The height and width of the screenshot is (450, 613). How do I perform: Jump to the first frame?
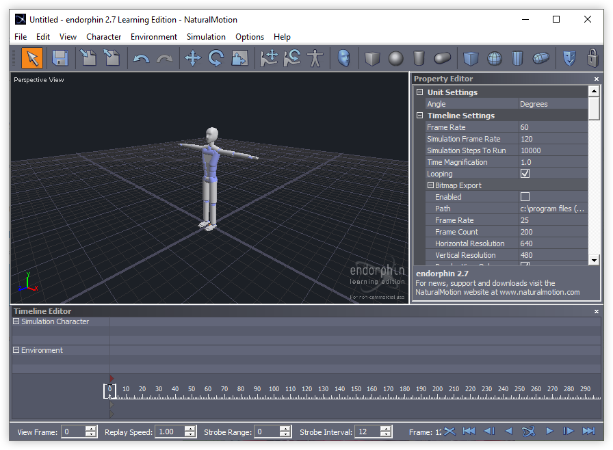[x=469, y=432]
